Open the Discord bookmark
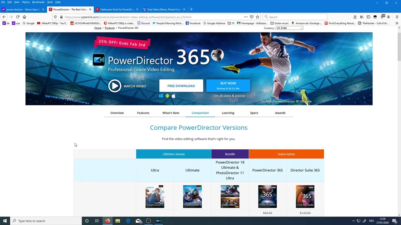This screenshot has width=401, height=225. (143, 23)
